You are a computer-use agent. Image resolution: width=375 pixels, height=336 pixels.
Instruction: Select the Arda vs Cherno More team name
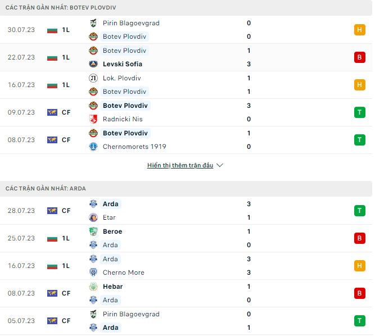111,259
